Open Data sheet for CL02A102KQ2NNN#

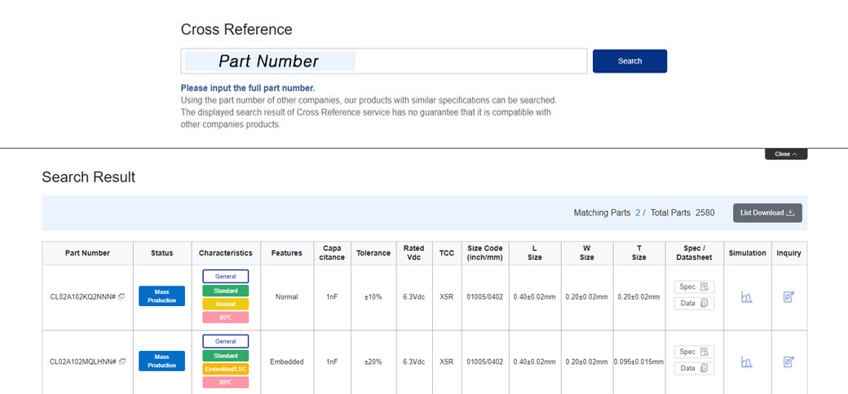pyautogui.click(x=694, y=304)
